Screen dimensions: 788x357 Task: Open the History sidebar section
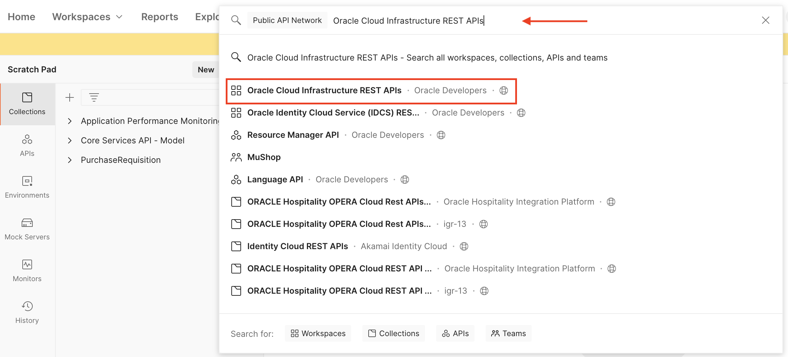(27, 312)
